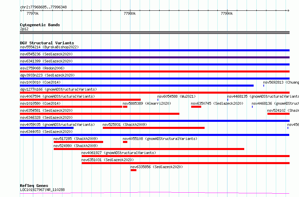Screen dimensions: 299x197
Task: Select the red nsv6350745 variant bar
Action: (196, 107)
